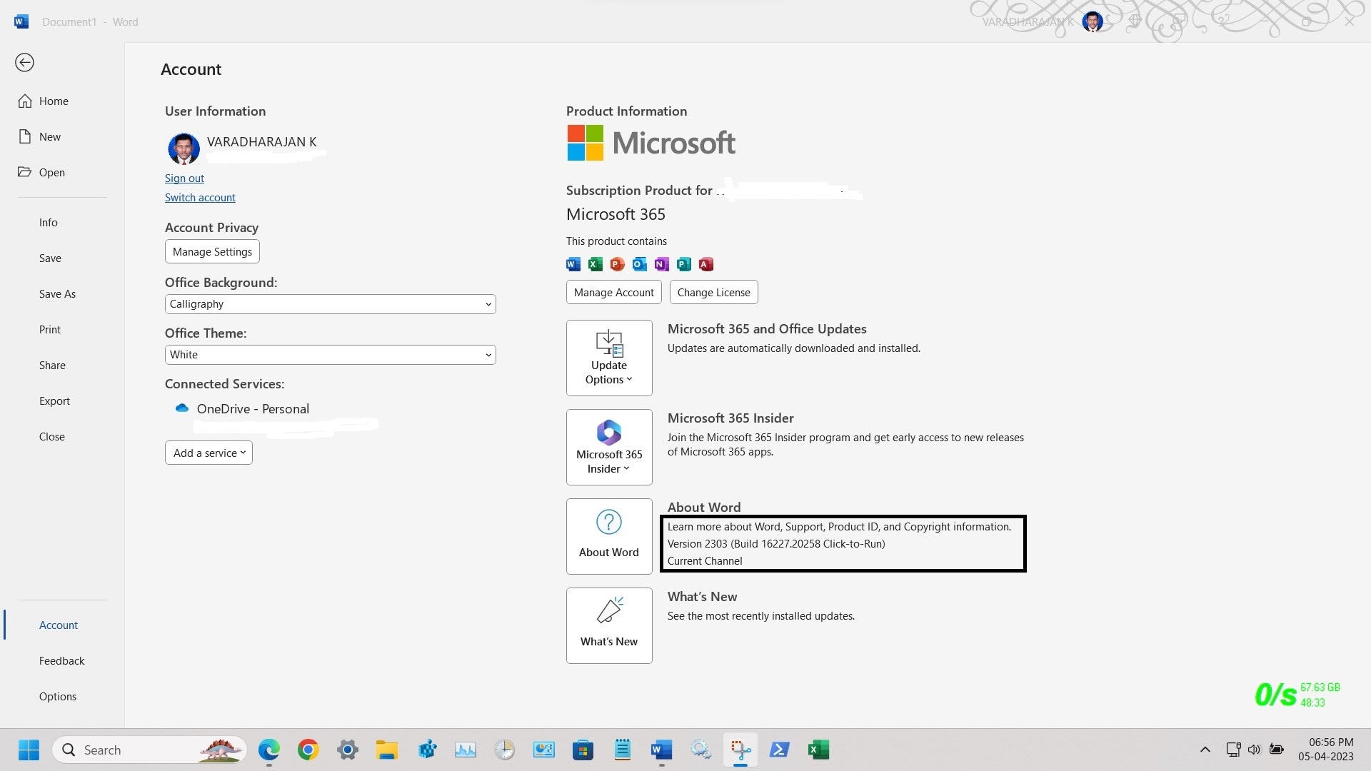Click the Access icon under product contains
Image resolution: width=1371 pixels, height=771 pixels.
pos(705,264)
